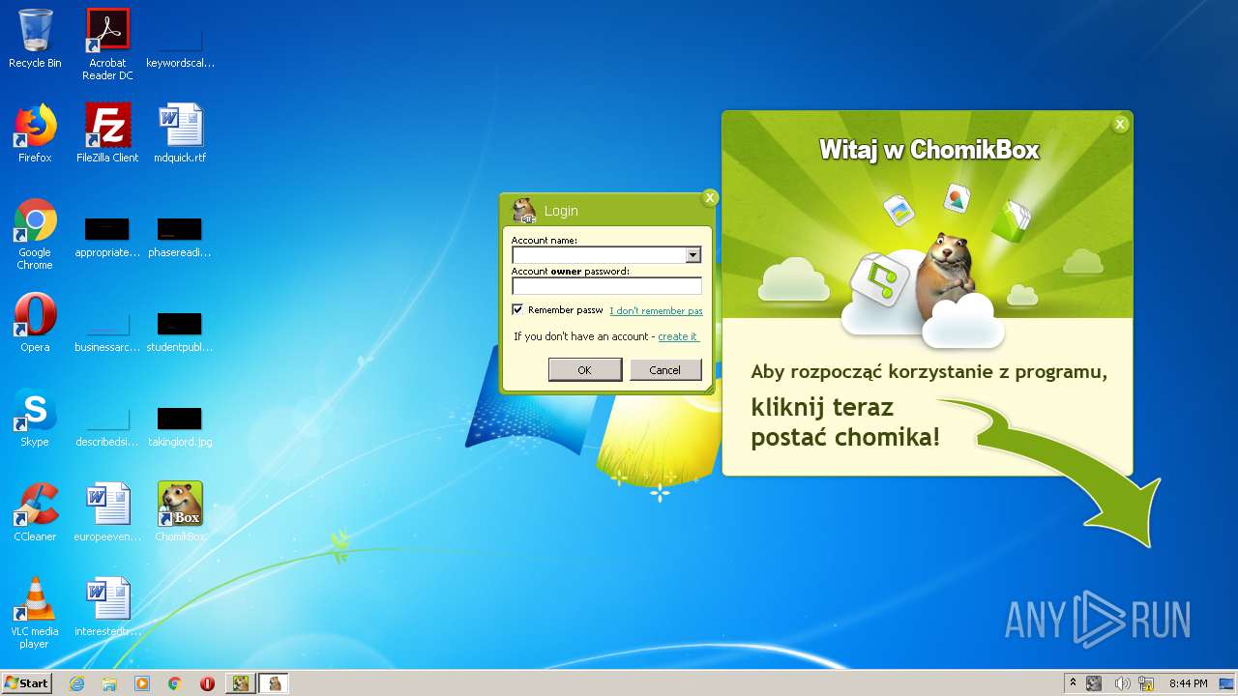The width and height of the screenshot is (1238, 696).
Task: Open the Recycle Bin desktop icon
Action: point(35,39)
